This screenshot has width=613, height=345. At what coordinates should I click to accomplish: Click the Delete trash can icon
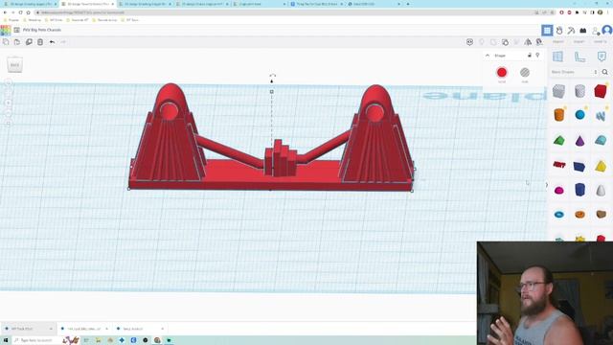coord(40,42)
